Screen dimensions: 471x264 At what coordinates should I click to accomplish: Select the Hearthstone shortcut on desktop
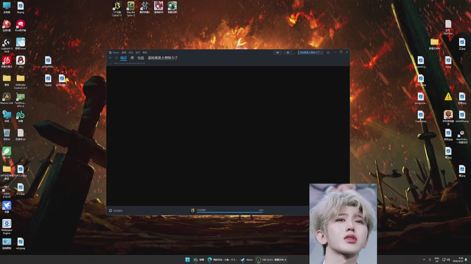point(462,137)
